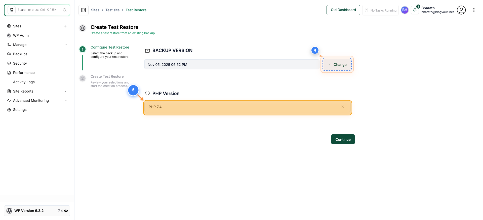The height and width of the screenshot is (220, 483).
Task: Click WordPress icon beside WP Admin
Action: [9, 35]
